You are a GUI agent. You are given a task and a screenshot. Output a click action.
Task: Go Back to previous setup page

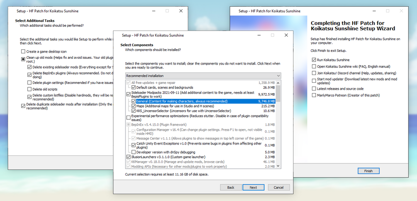231,187
